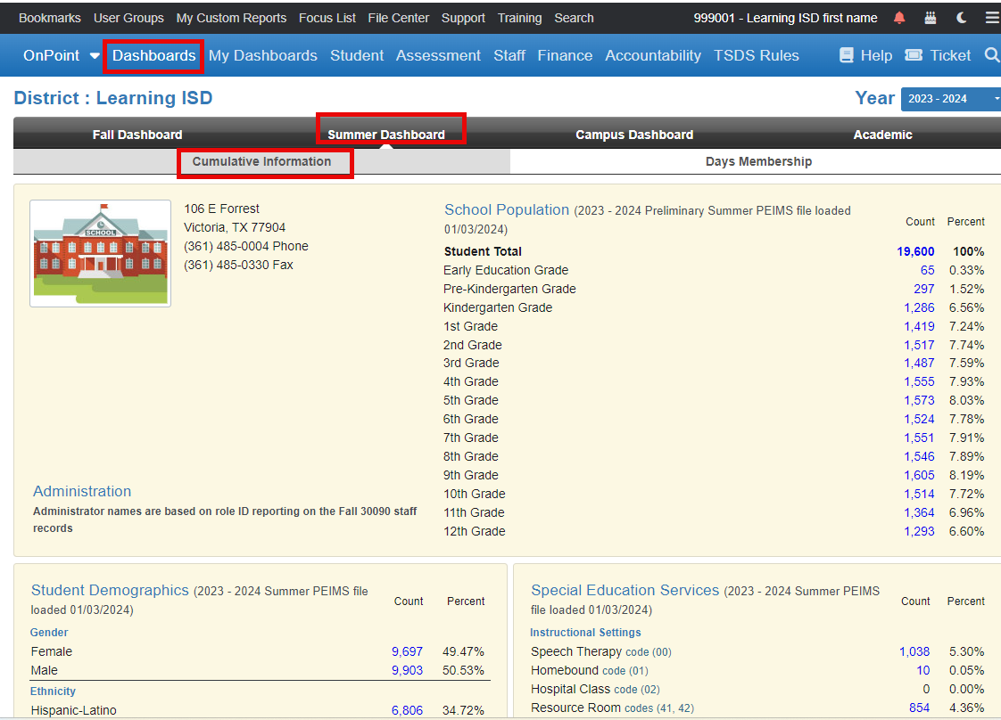Screen dimensions: 1001x720
Task: Click the birthday cake icon
Action: click(x=930, y=17)
